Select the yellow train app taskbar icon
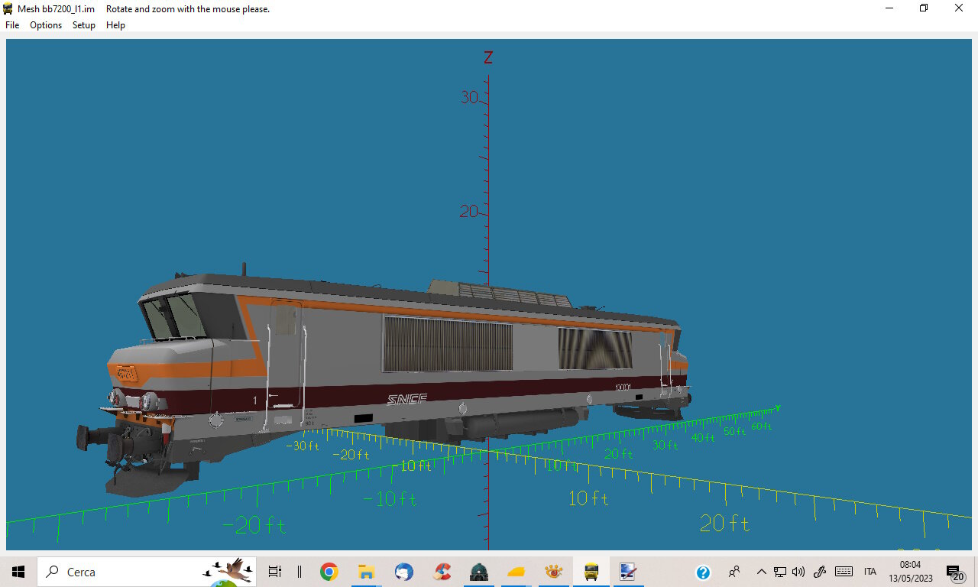The height and width of the screenshot is (587, 978). (x=591, y=572)
